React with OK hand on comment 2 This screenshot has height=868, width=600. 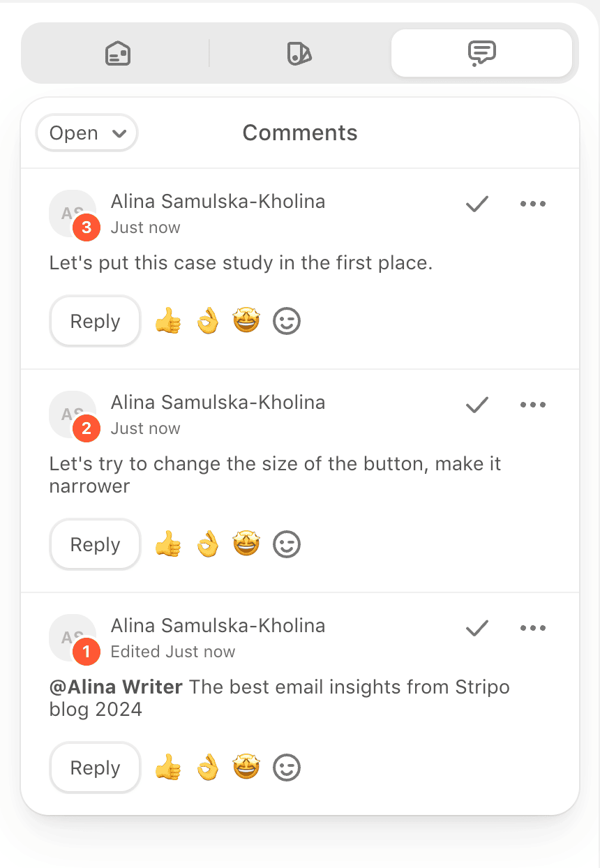click(x=207, y=544)
